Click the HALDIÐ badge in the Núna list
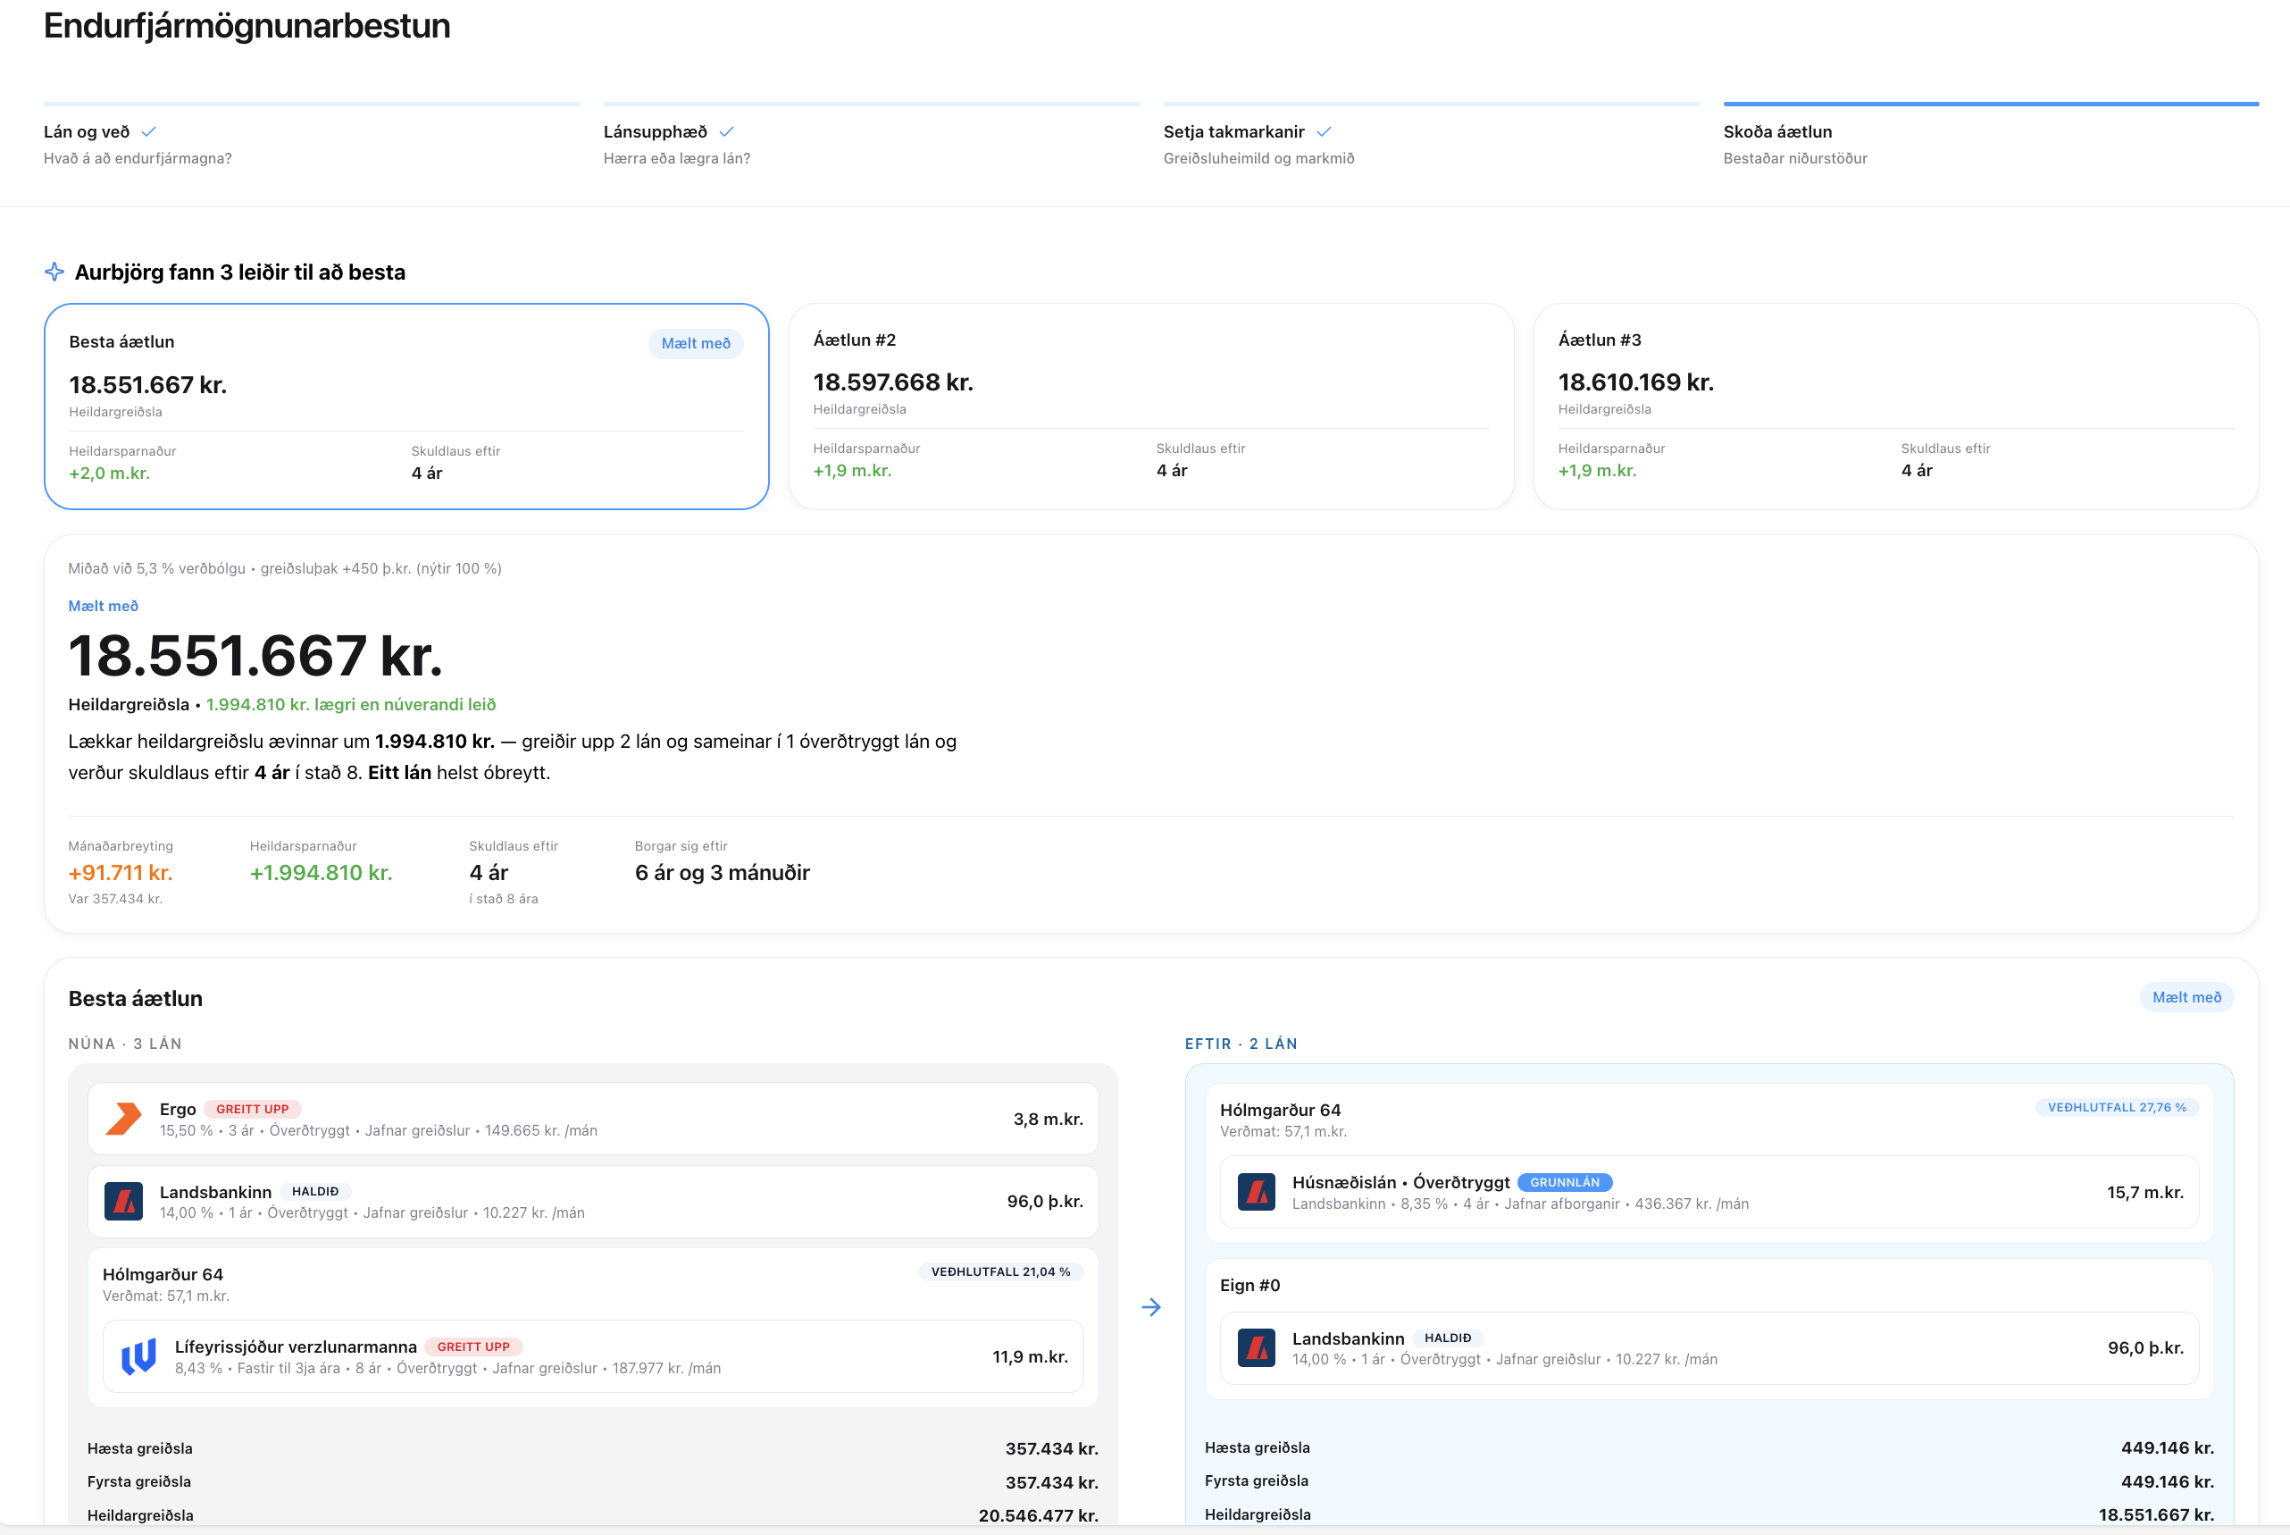Viewport: 2290px width, 1535px height. tap(315, 1191)
